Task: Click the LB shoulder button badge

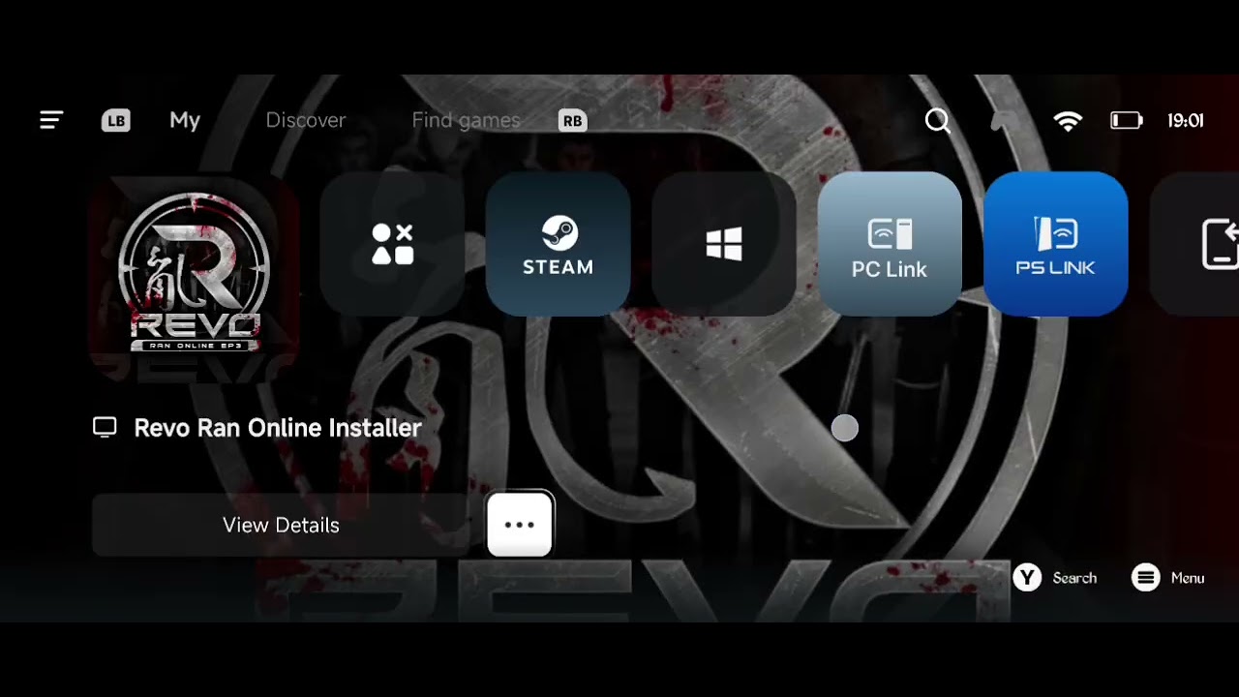Action: pos(116,121)
